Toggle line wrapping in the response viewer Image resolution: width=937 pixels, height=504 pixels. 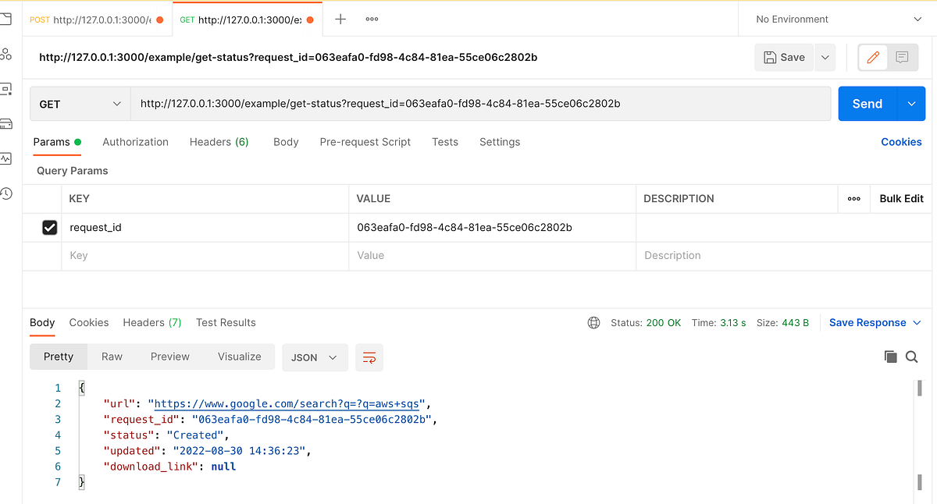click(x=369, y=357)
